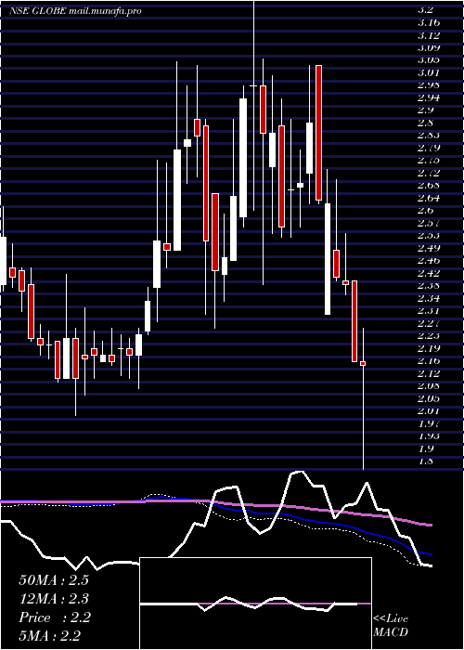
Task: Click the 2.75 price axis label
Action: tap(429, 160)
